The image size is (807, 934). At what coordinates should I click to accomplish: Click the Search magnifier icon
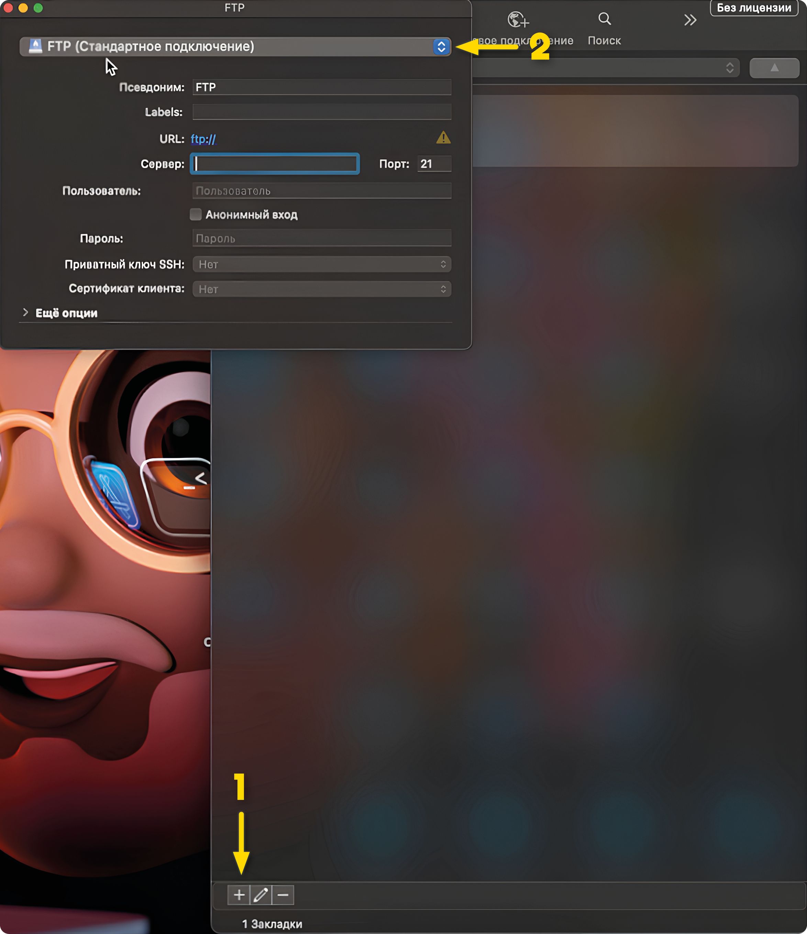604,19
